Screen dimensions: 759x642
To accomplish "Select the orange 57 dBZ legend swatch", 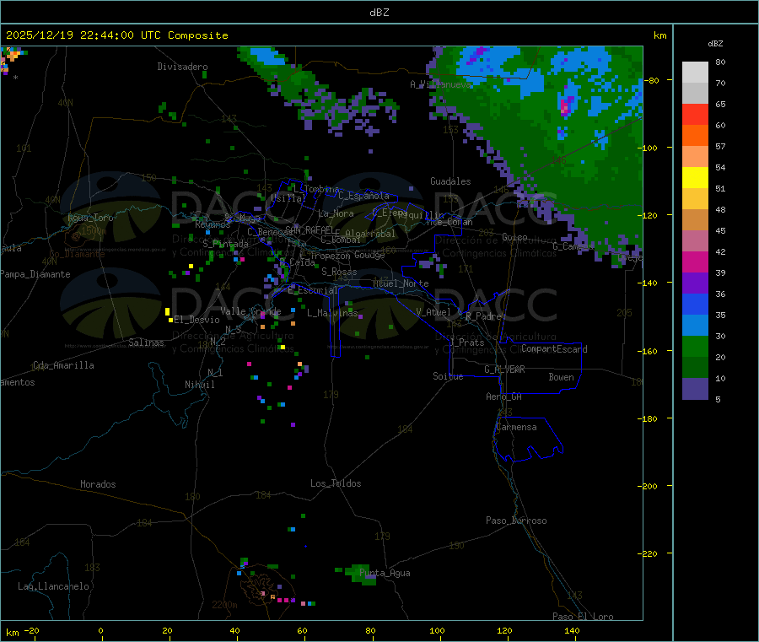I will (x=695, y=136).
